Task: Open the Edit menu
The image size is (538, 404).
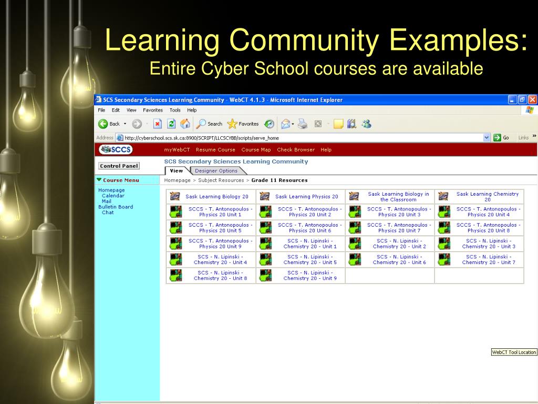Action: pos(116,110)
